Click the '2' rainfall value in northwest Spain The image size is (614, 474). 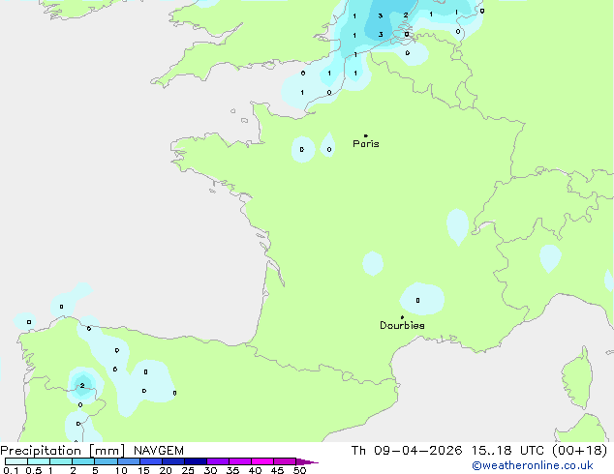tap(82, 386)
